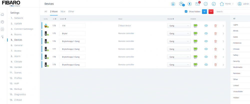Toggle visibility eye for Bryterknapp 4 Gang
This screenshot has width=250, height=104.
(x=206, y=65)
